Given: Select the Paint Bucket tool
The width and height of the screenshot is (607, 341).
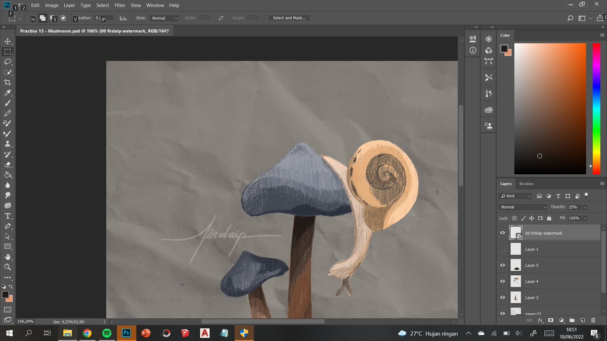Looking at the screenshot, I should tap(8, 175).
